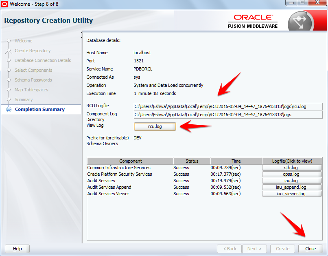Select the Welcome step in the sidebar

click(23, 41)
